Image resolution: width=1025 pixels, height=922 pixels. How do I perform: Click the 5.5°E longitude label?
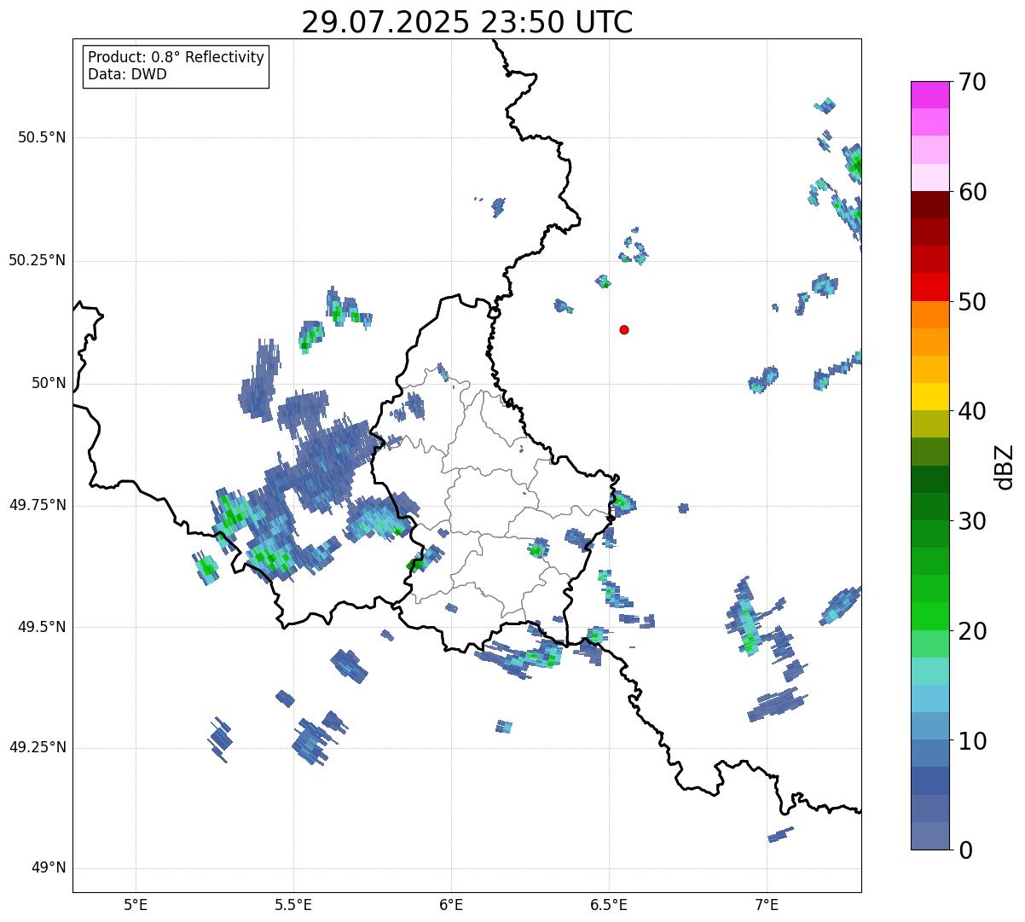pos(293,906)
